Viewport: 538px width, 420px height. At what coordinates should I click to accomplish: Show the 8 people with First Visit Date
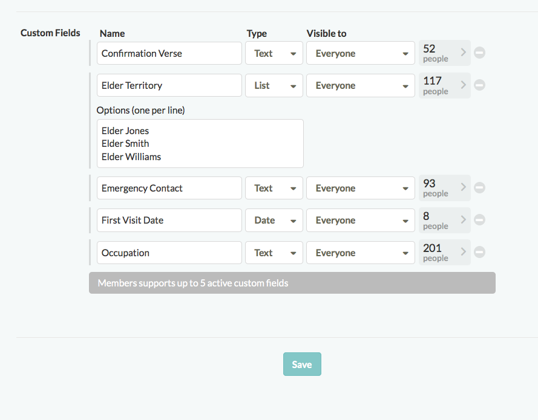coord(444,220)
